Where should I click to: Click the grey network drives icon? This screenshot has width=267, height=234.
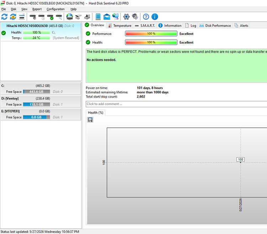78,17
